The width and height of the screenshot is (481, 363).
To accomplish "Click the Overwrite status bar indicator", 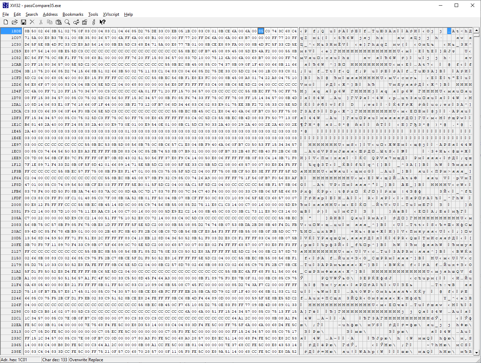I will [78, 360].
